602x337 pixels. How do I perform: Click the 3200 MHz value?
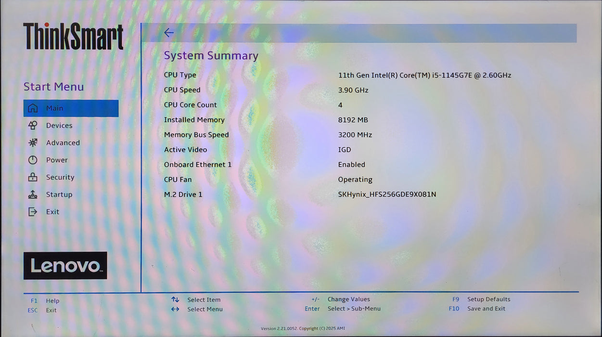[x=355, y=135]
